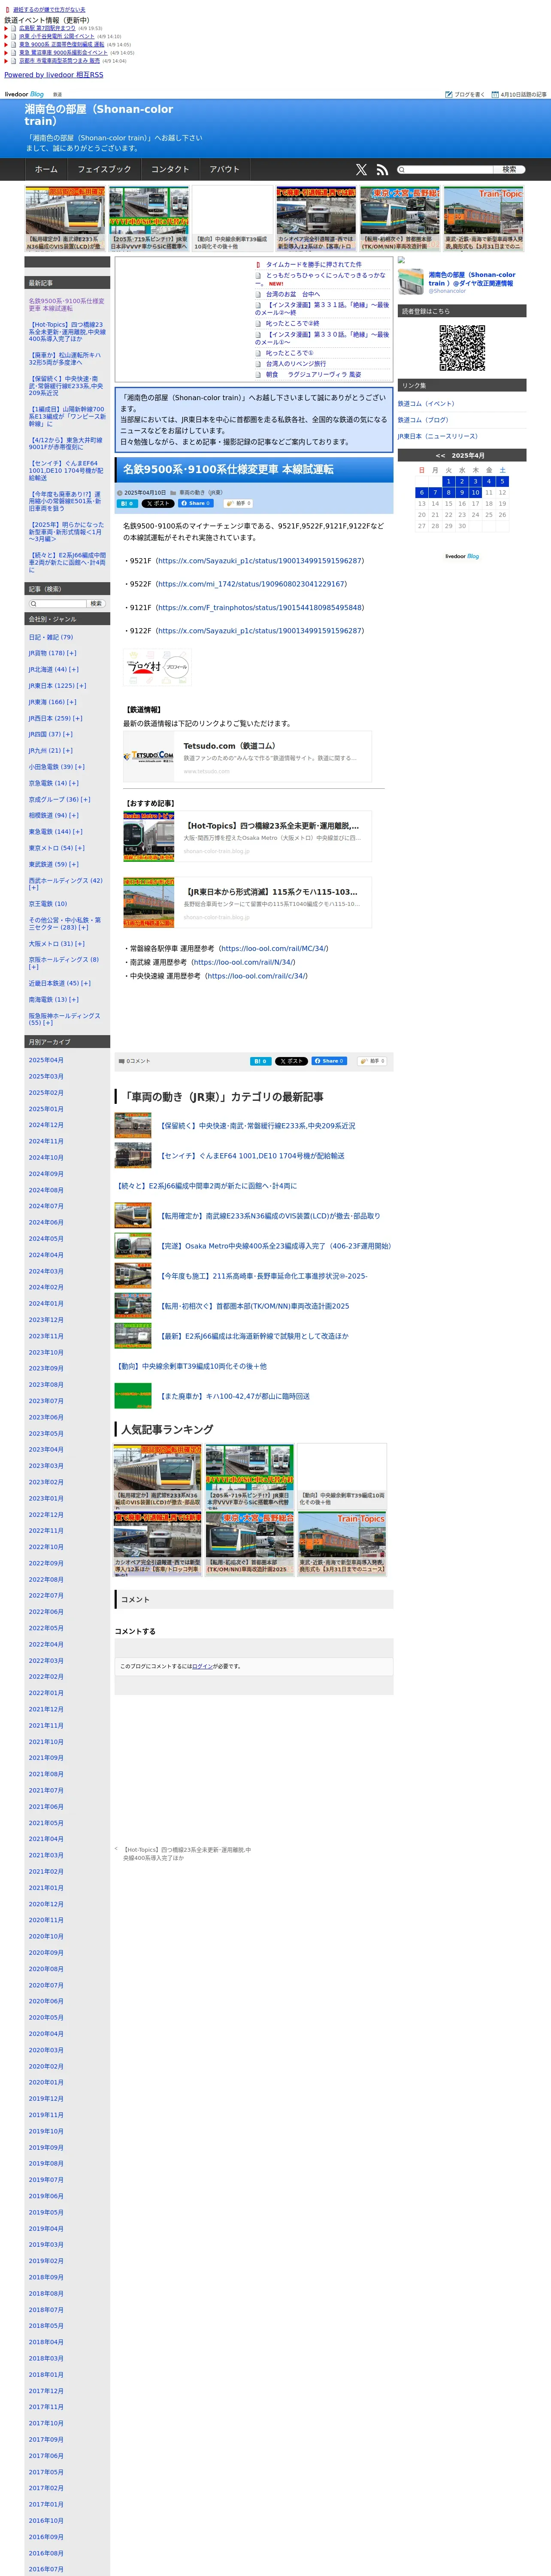Select April 1 in the calendar
The width and height of the screenshot is (551, 2576).
tap(448, 481)
